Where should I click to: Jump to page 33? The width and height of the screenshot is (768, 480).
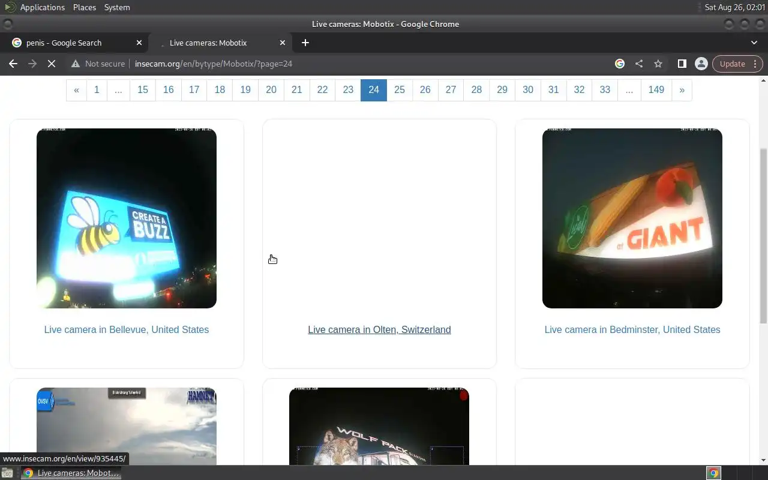click(x=605, y=90)
